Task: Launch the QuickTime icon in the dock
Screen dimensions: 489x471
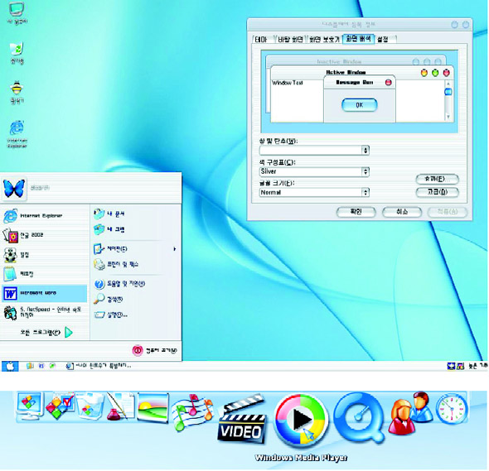Action: [x=358, y=417]
